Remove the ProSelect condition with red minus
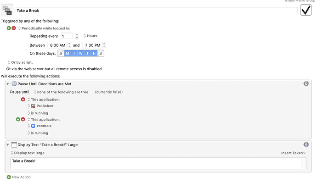This screenshot has height=183, width=317. (23, 99)
